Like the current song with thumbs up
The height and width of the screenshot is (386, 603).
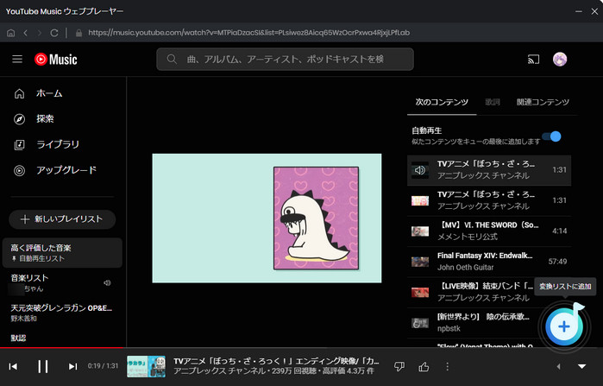coord(424,366)
